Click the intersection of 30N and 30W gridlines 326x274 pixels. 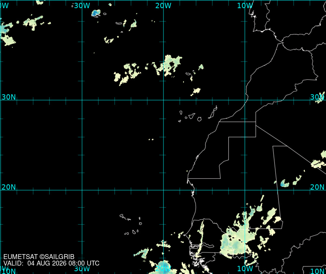point(82,100)
